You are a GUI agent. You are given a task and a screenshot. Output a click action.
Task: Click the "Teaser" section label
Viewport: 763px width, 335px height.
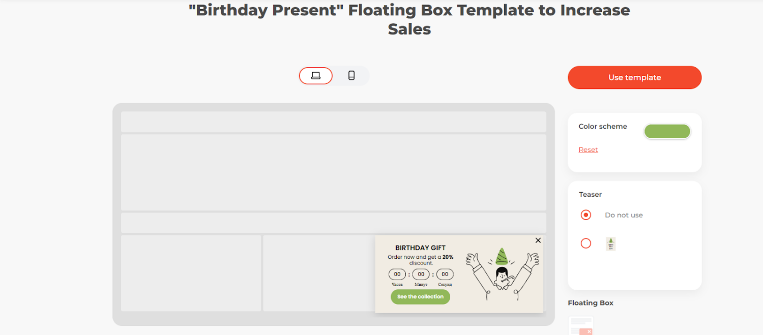590,195
